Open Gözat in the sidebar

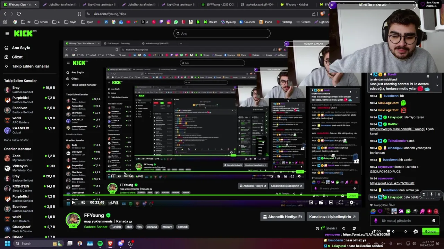pyautogui.click(x=17, y=57)
